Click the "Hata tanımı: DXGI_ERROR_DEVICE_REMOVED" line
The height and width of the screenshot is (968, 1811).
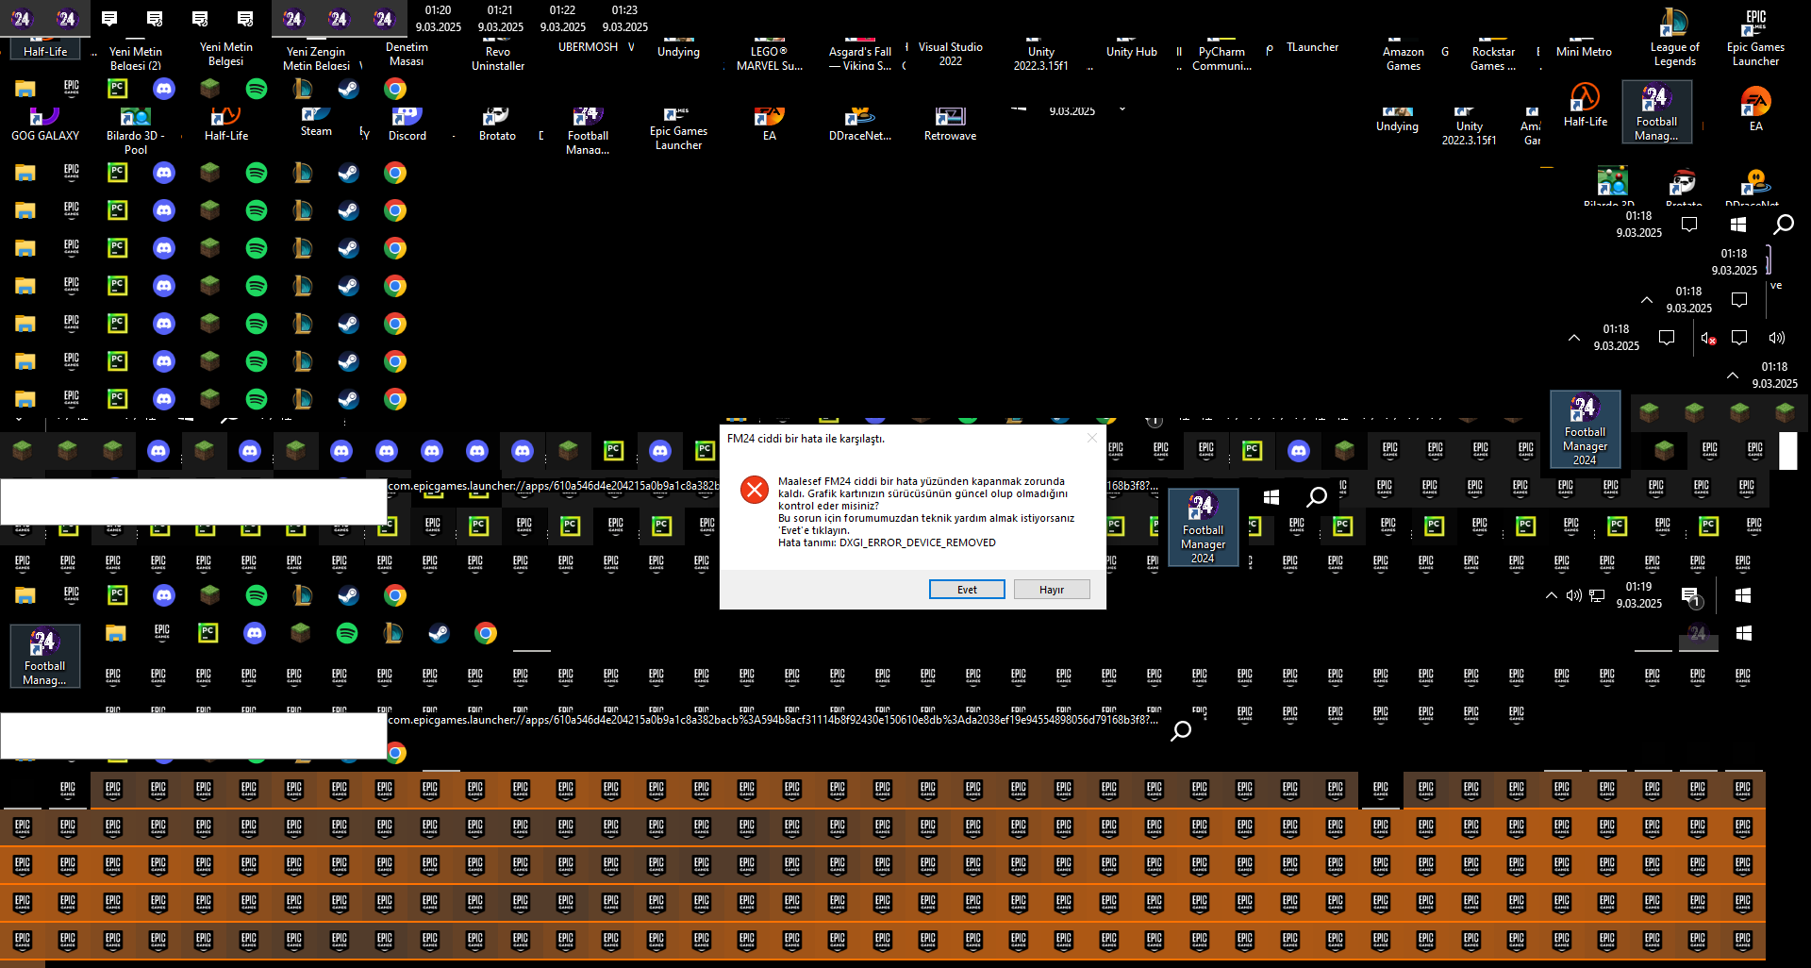coord(887,542)
